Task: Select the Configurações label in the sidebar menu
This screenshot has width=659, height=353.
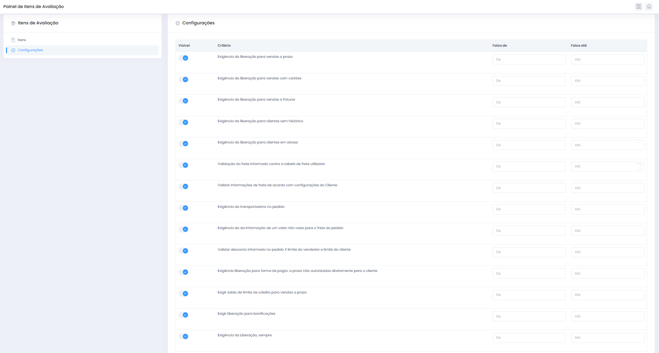Action: click(x=30, y=50)
